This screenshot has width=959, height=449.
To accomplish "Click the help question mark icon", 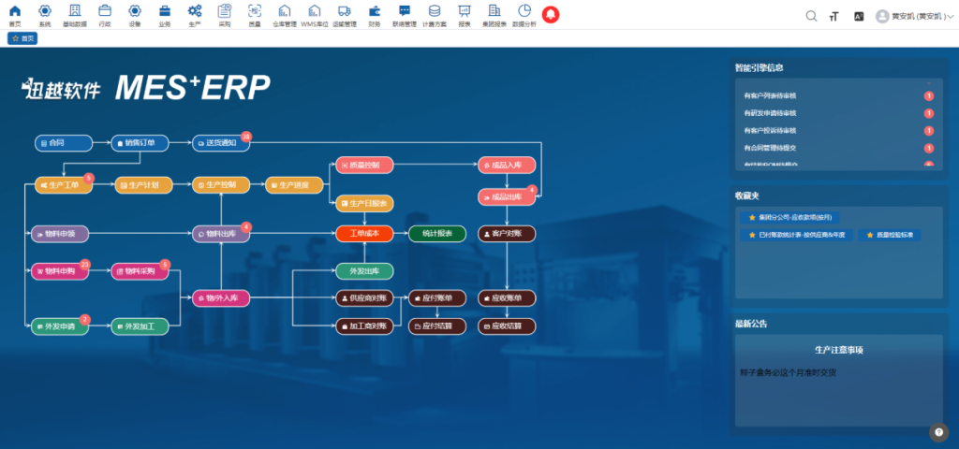I will click(939, 431).
